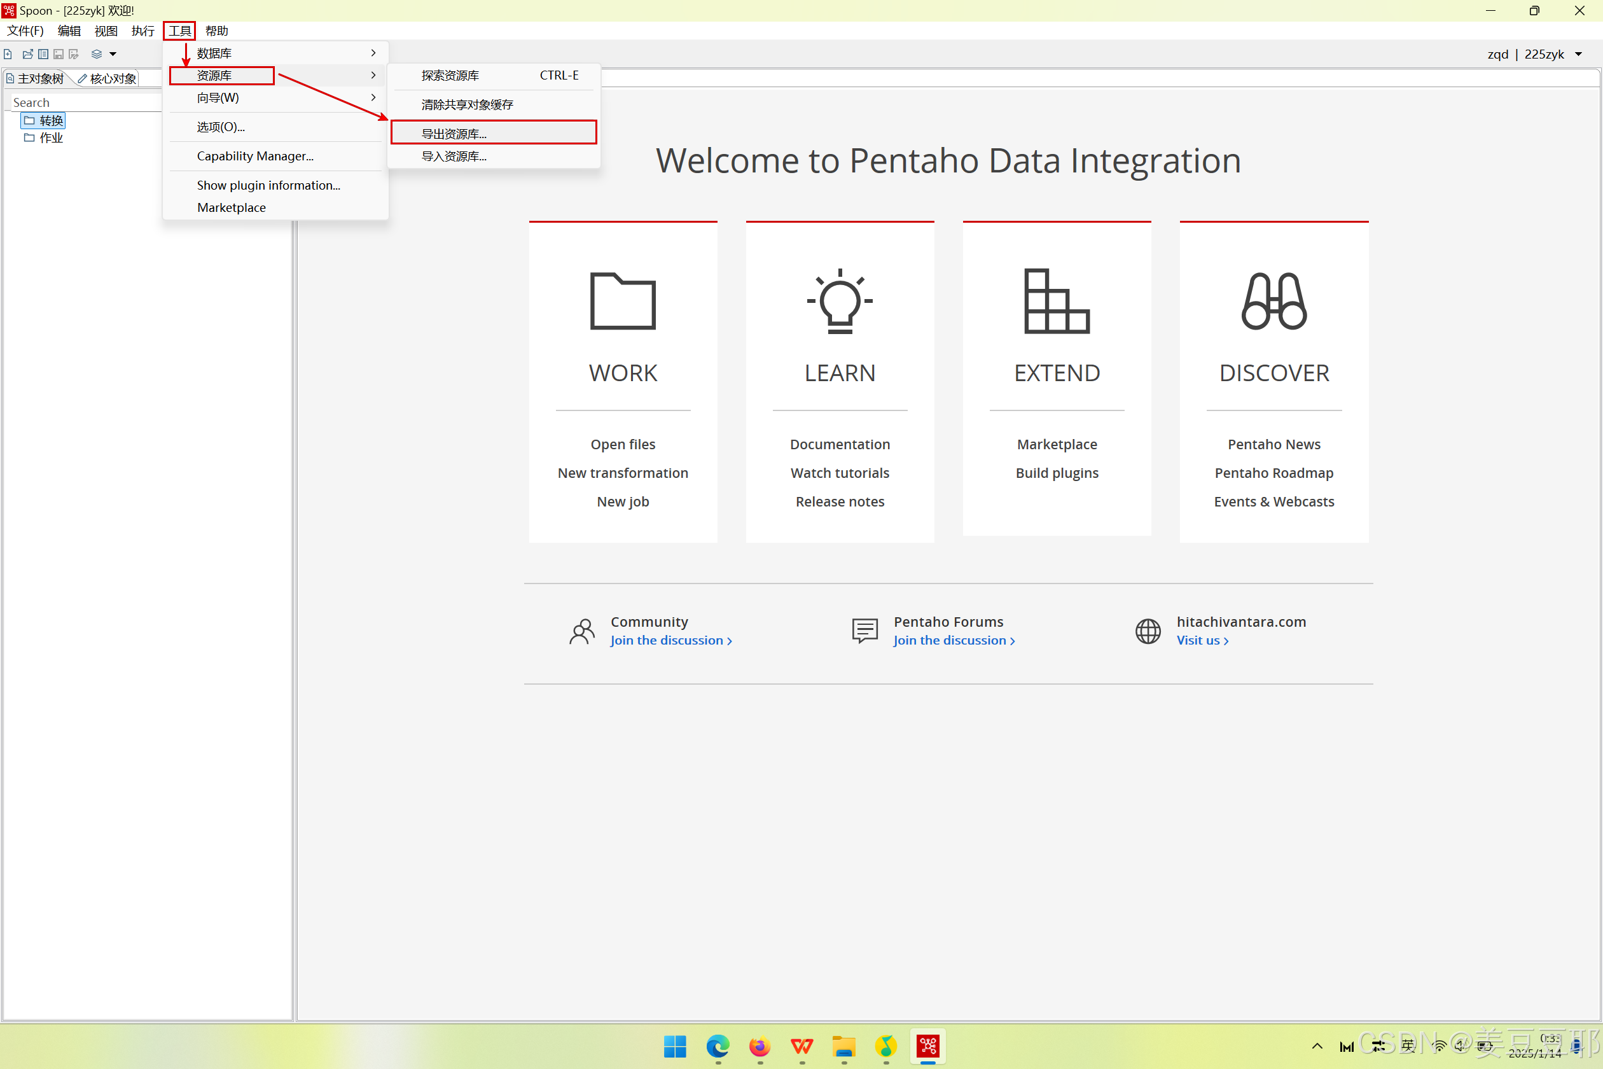Click the perspectives layers icon
The height and width of the screenshot is (1069, 1603).
[96, 54]
